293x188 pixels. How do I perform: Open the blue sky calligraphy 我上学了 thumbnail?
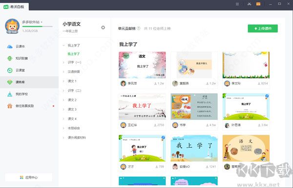[x=194, y=149]
